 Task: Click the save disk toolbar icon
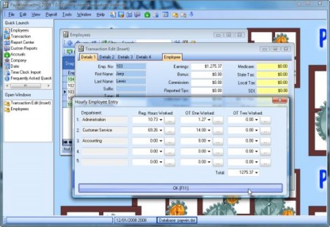pyautogui.click(x=121, y=14)
